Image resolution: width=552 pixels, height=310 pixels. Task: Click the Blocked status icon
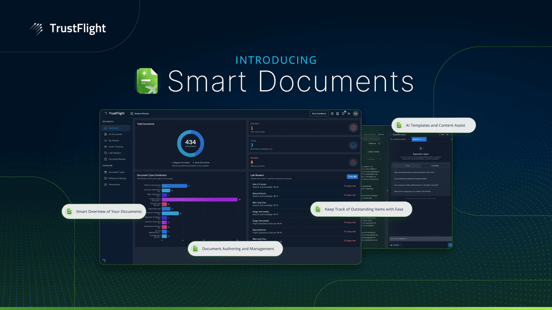tap(353, 162)
